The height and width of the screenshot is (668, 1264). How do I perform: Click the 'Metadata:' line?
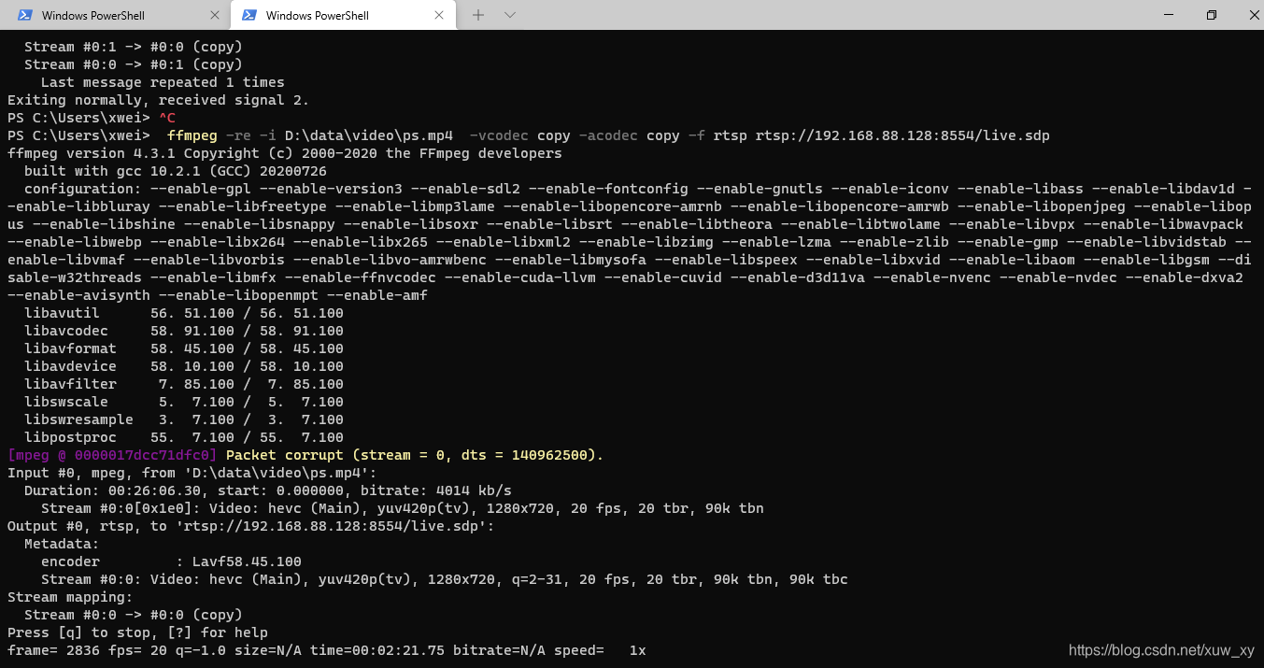62,544
